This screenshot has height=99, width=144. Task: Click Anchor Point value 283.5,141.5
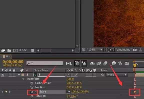pyautogui.click(x=74, y=83)
